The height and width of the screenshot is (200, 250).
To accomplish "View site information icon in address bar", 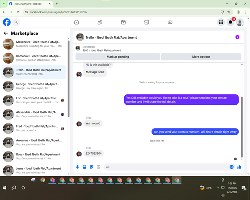I will click(26, 12).
